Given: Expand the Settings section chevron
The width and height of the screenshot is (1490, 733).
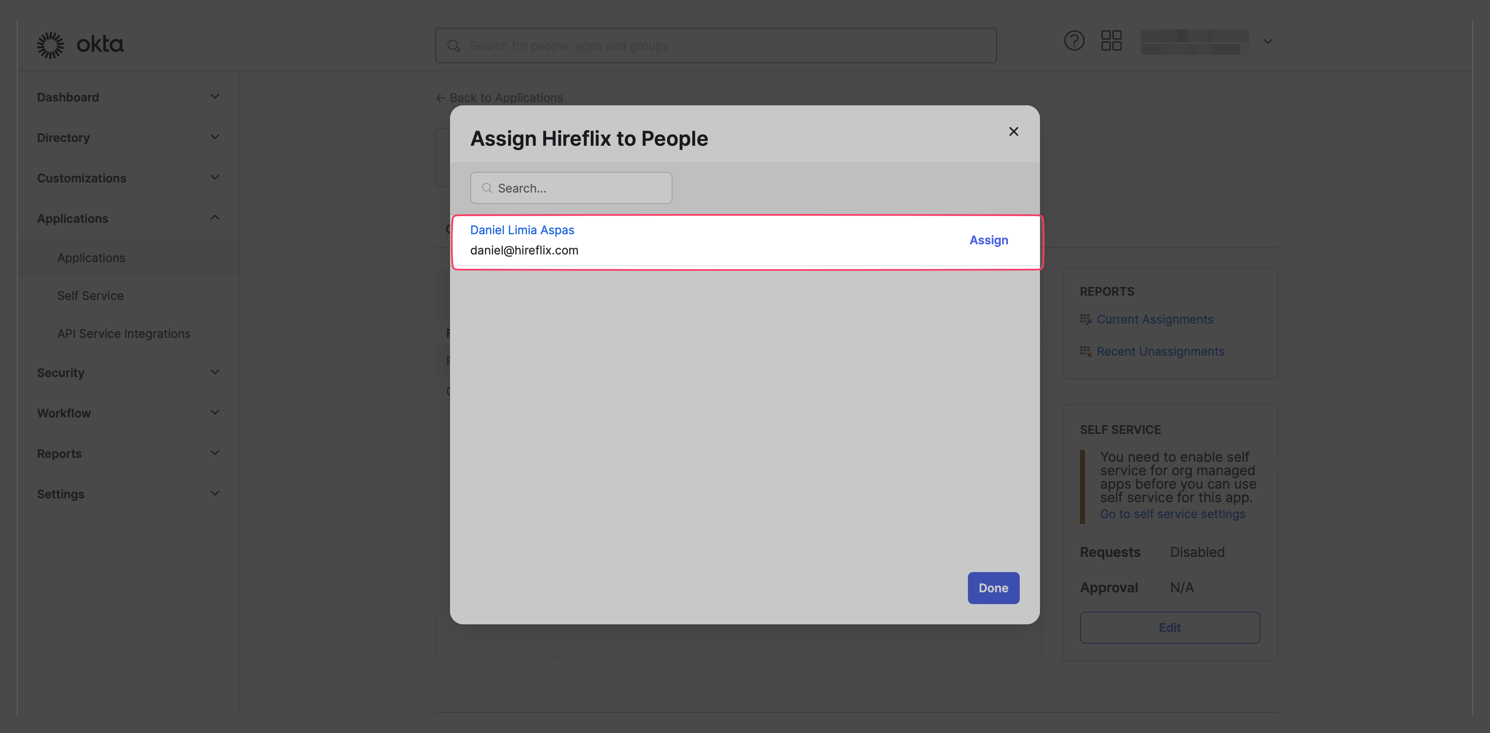Looking at the screenshot, I should (x=214, y=494).
